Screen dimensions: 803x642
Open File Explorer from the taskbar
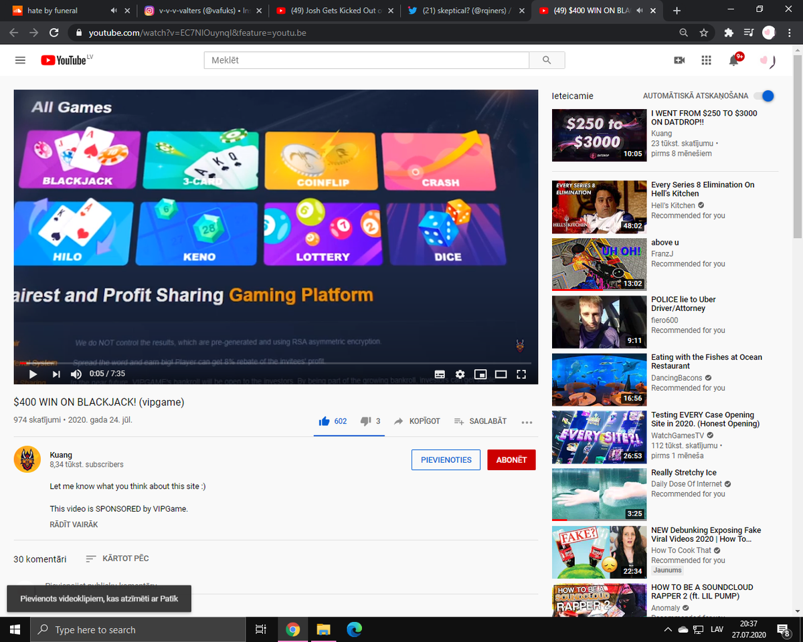tap(323, 629)
